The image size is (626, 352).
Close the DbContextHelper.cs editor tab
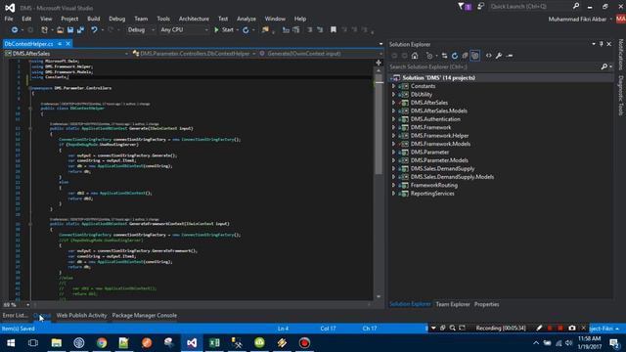tap(67, 44)
